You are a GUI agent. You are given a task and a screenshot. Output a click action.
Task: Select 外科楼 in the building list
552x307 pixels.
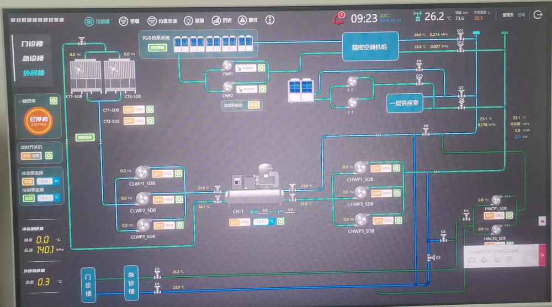click(34, 73)
